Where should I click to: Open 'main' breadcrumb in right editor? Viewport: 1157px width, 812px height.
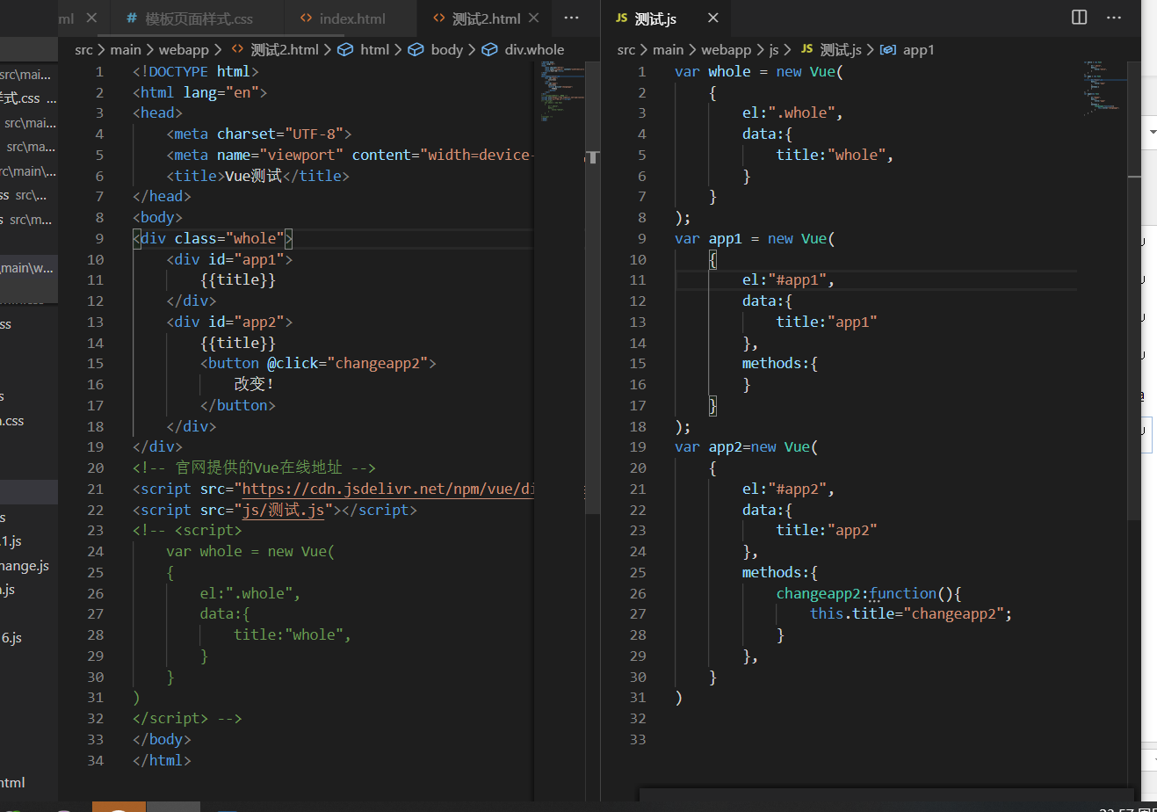(x=668, y=50)
